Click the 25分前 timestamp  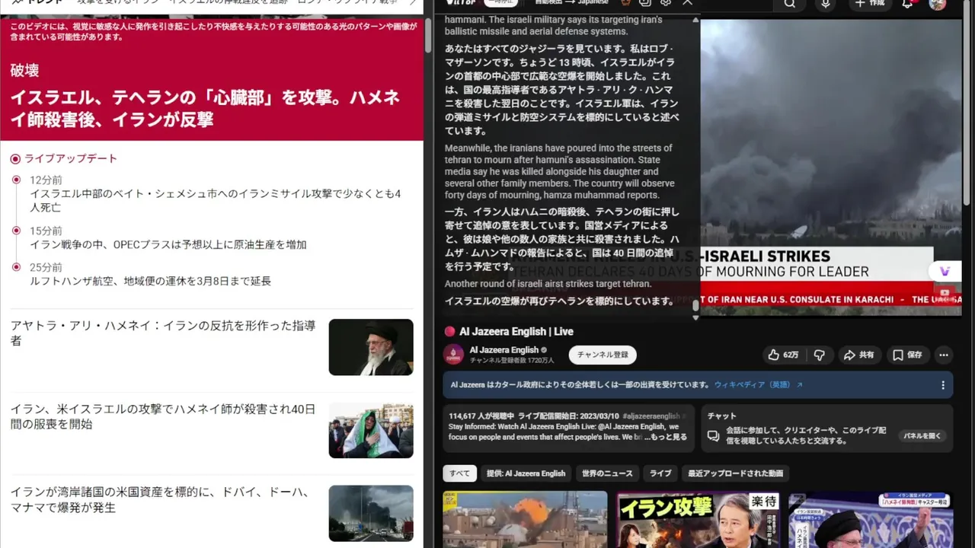[x=46, y=267]
